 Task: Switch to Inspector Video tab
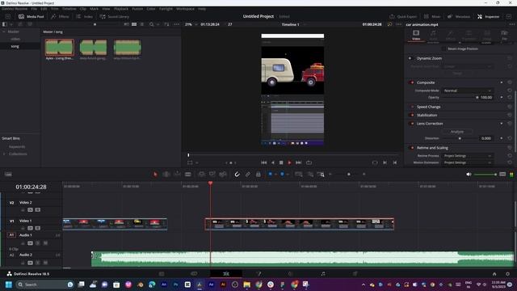(x=416, y=35)
